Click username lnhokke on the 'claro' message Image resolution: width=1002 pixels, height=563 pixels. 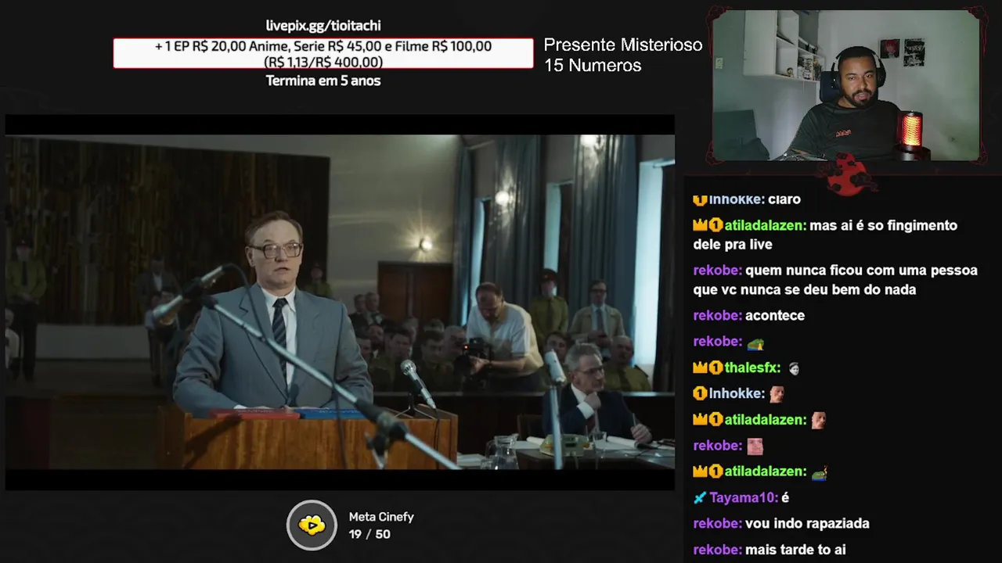click(x=737, y=199)
